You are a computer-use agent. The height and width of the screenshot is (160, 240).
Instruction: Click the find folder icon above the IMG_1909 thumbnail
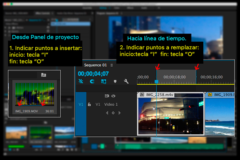click(44, 75)
